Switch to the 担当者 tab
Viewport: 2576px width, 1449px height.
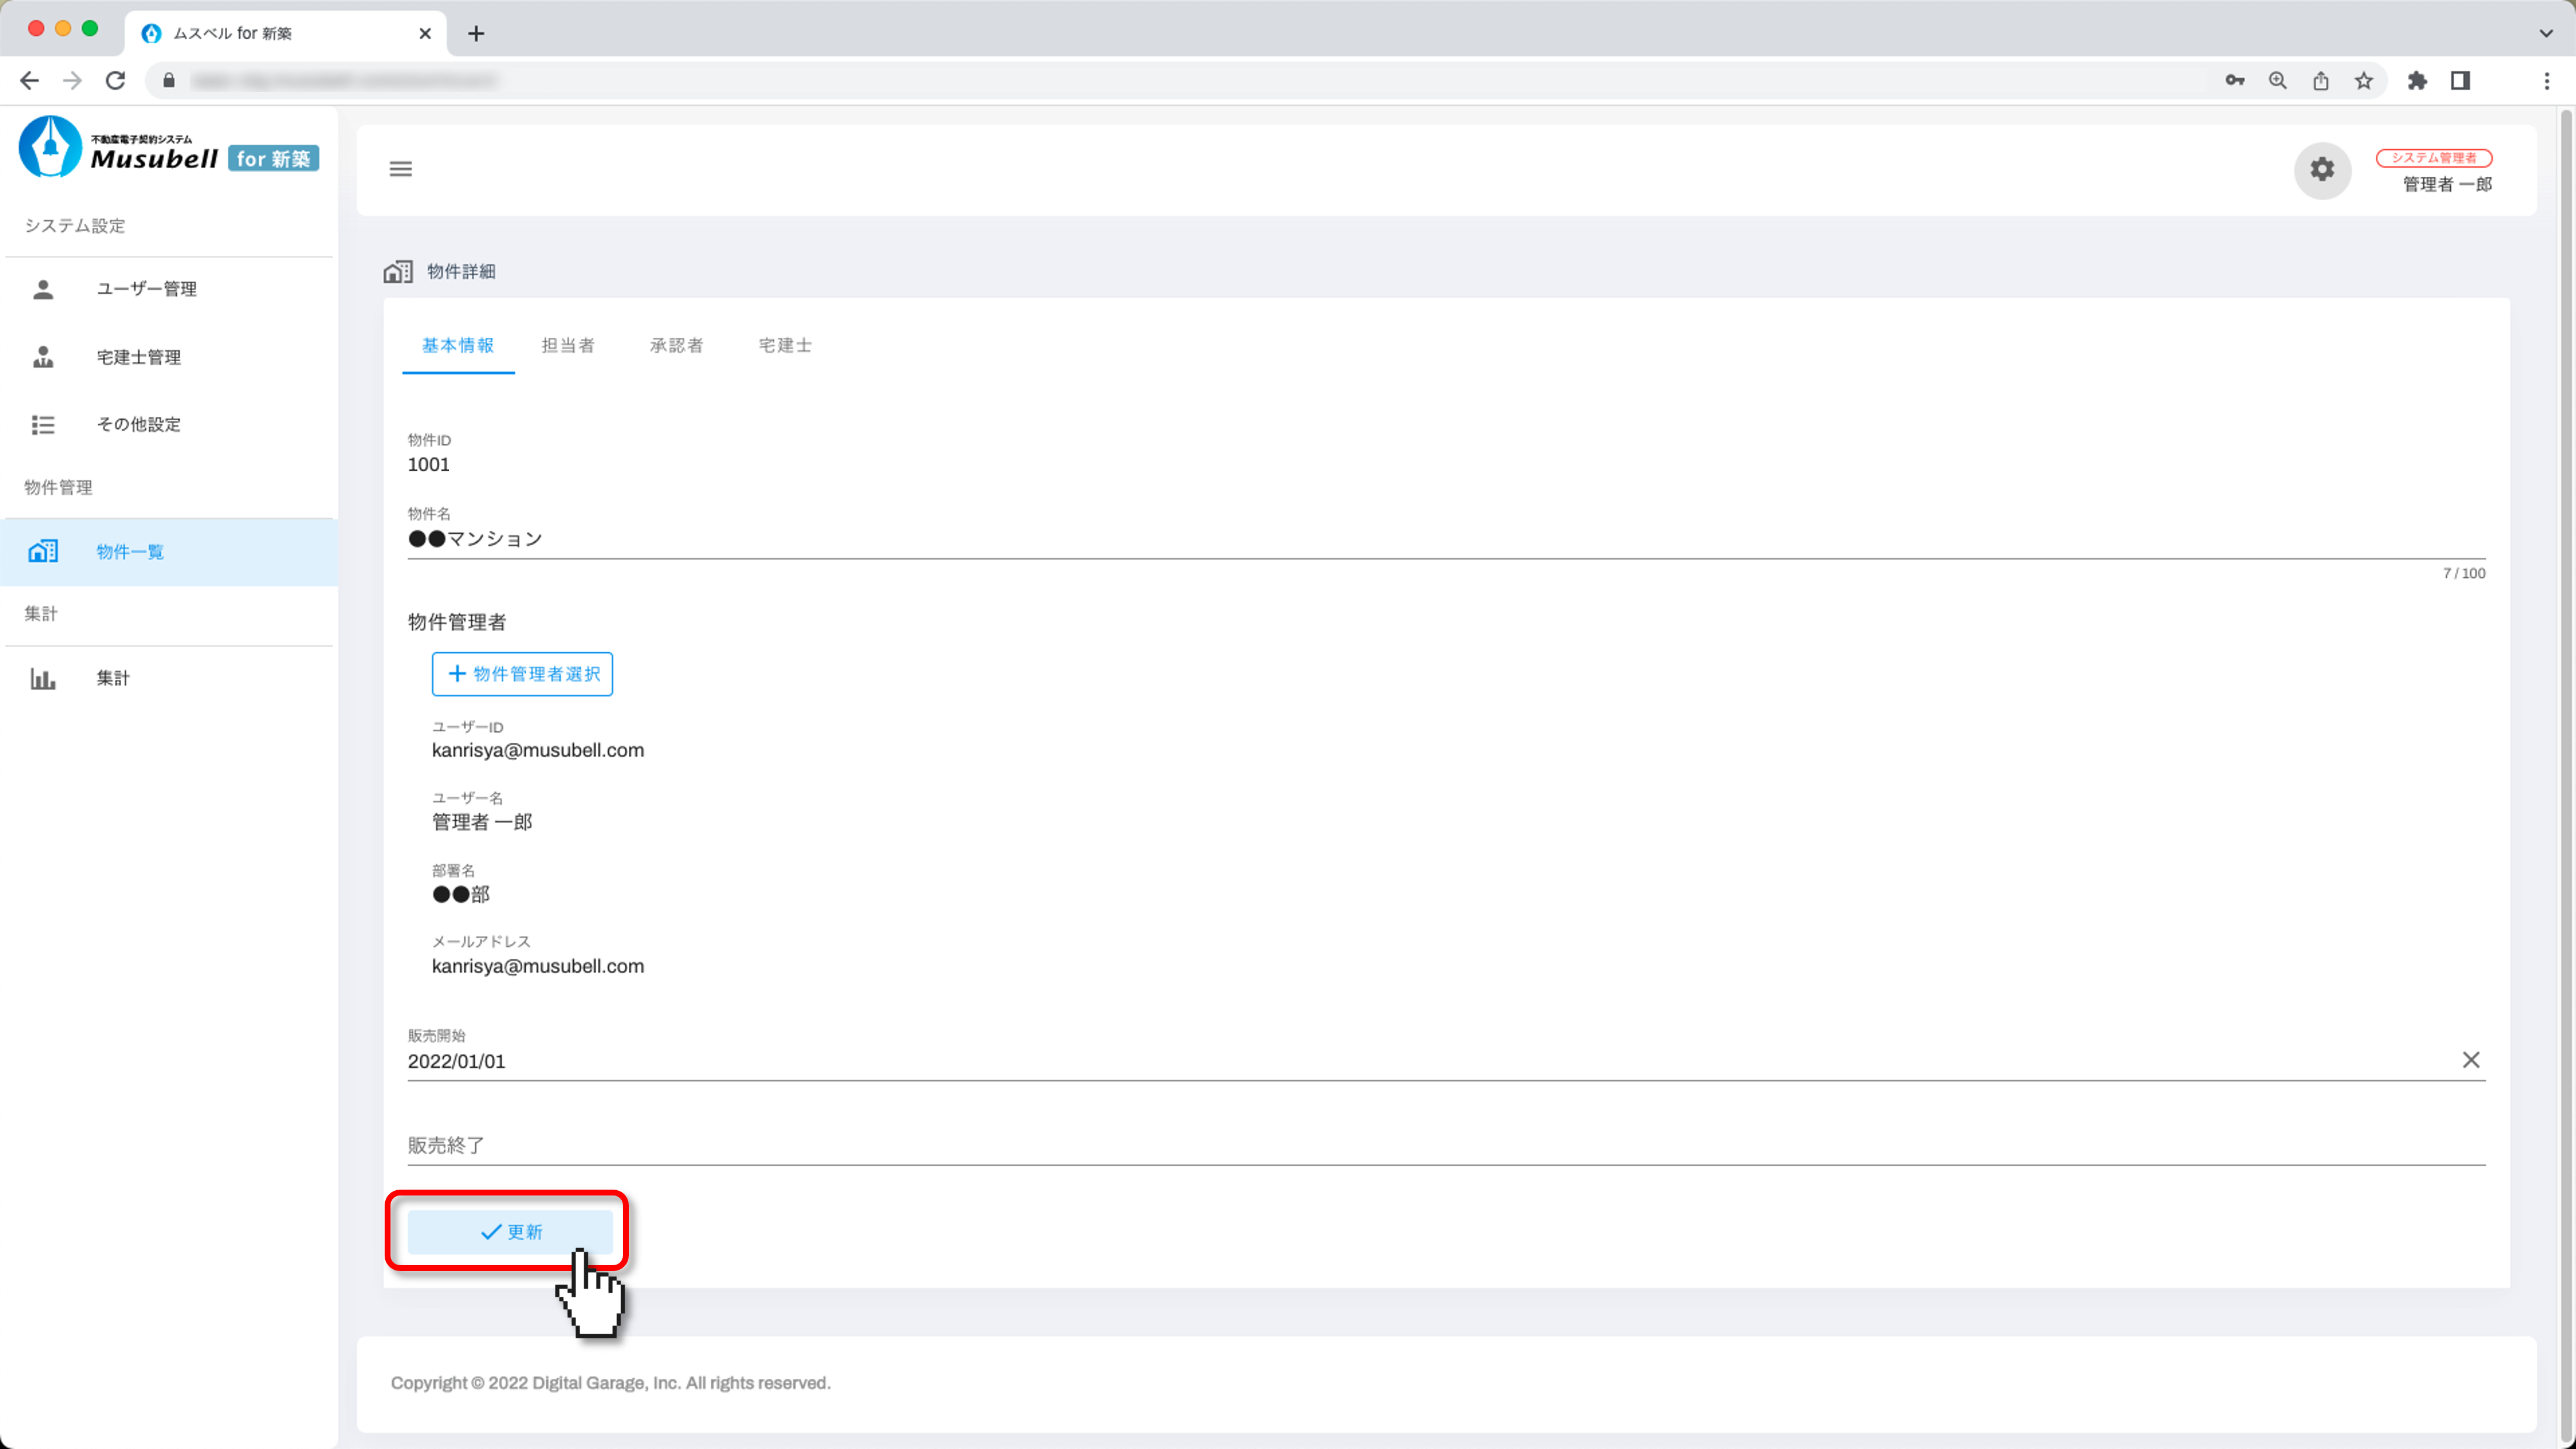pyautogui.click(x=568, y=345)
